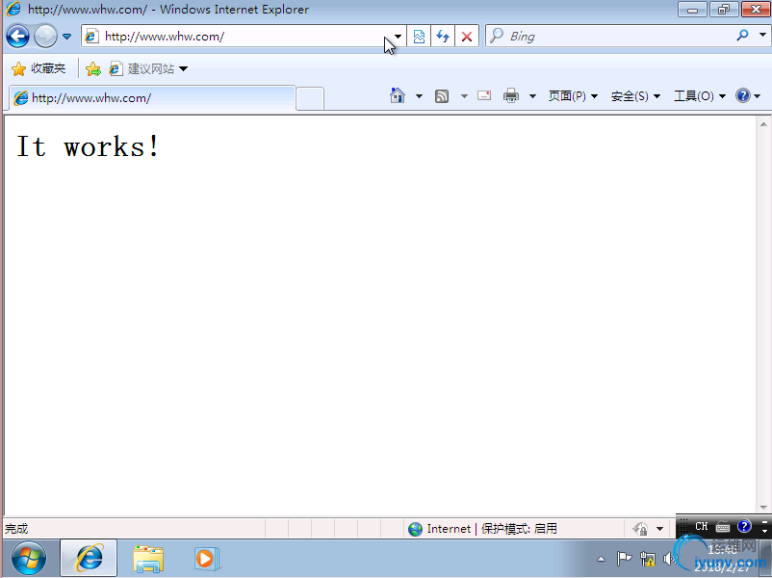Go back with the Back arrow button
Screen dimensions: 772x578
pos(17,37)
